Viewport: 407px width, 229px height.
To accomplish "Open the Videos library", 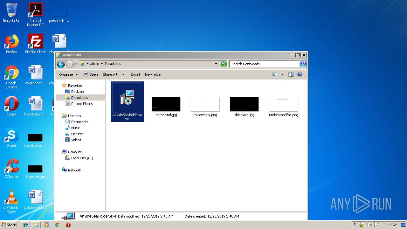I will (x=73, y=140).
